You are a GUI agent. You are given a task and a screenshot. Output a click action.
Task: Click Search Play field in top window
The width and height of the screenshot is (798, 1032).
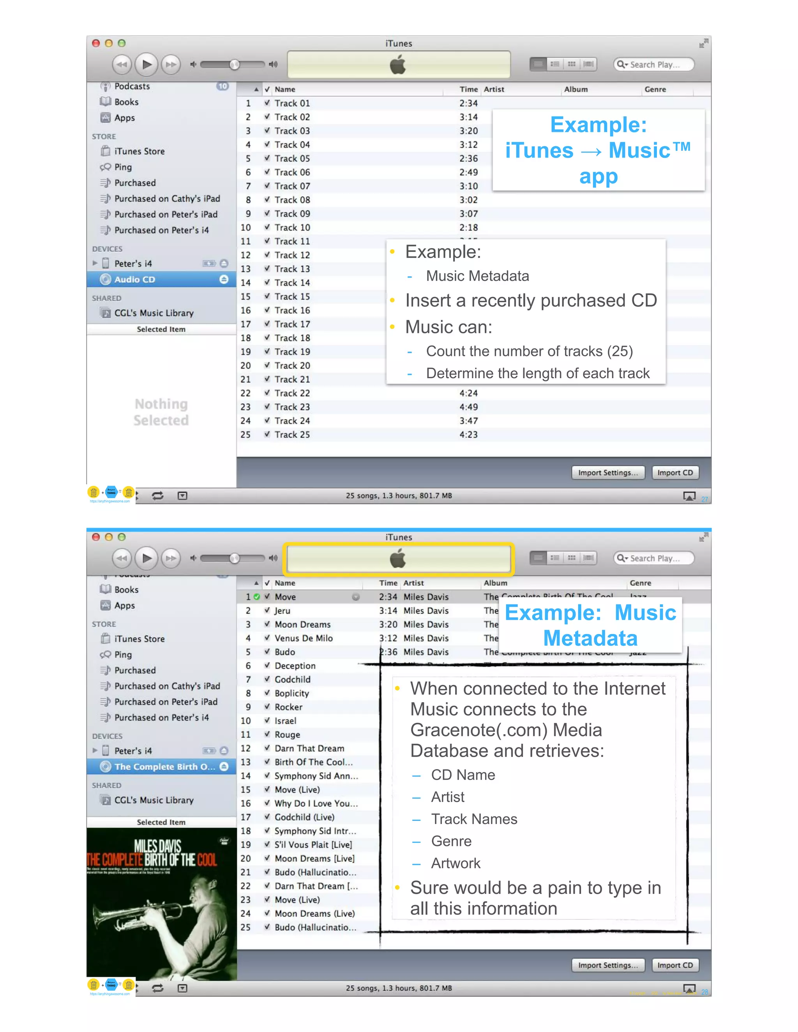tap(654, 64)
